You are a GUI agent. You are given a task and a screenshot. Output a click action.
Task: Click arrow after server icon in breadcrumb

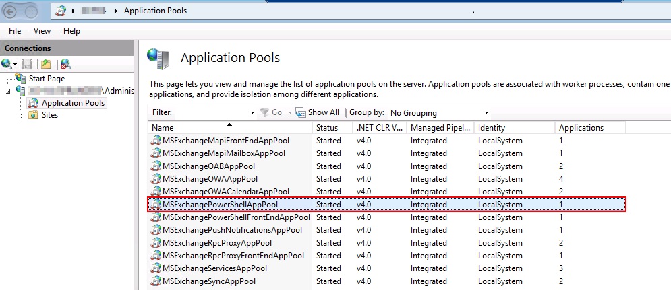click(x=74, y=11)
